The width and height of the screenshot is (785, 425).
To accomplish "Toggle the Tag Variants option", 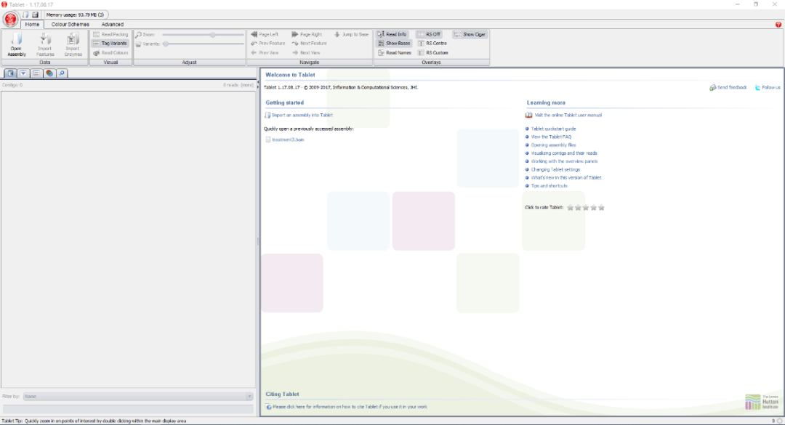I will (x=110, y=44).
